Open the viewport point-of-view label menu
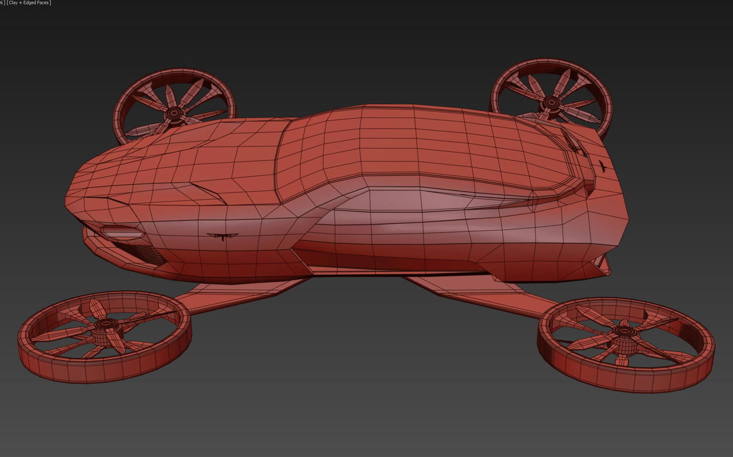This screenshot has height=457, width=733. [x=3, y=3]
